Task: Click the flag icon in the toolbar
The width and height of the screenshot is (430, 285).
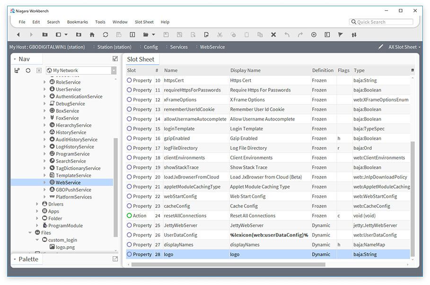Action: tap(341, 35)
